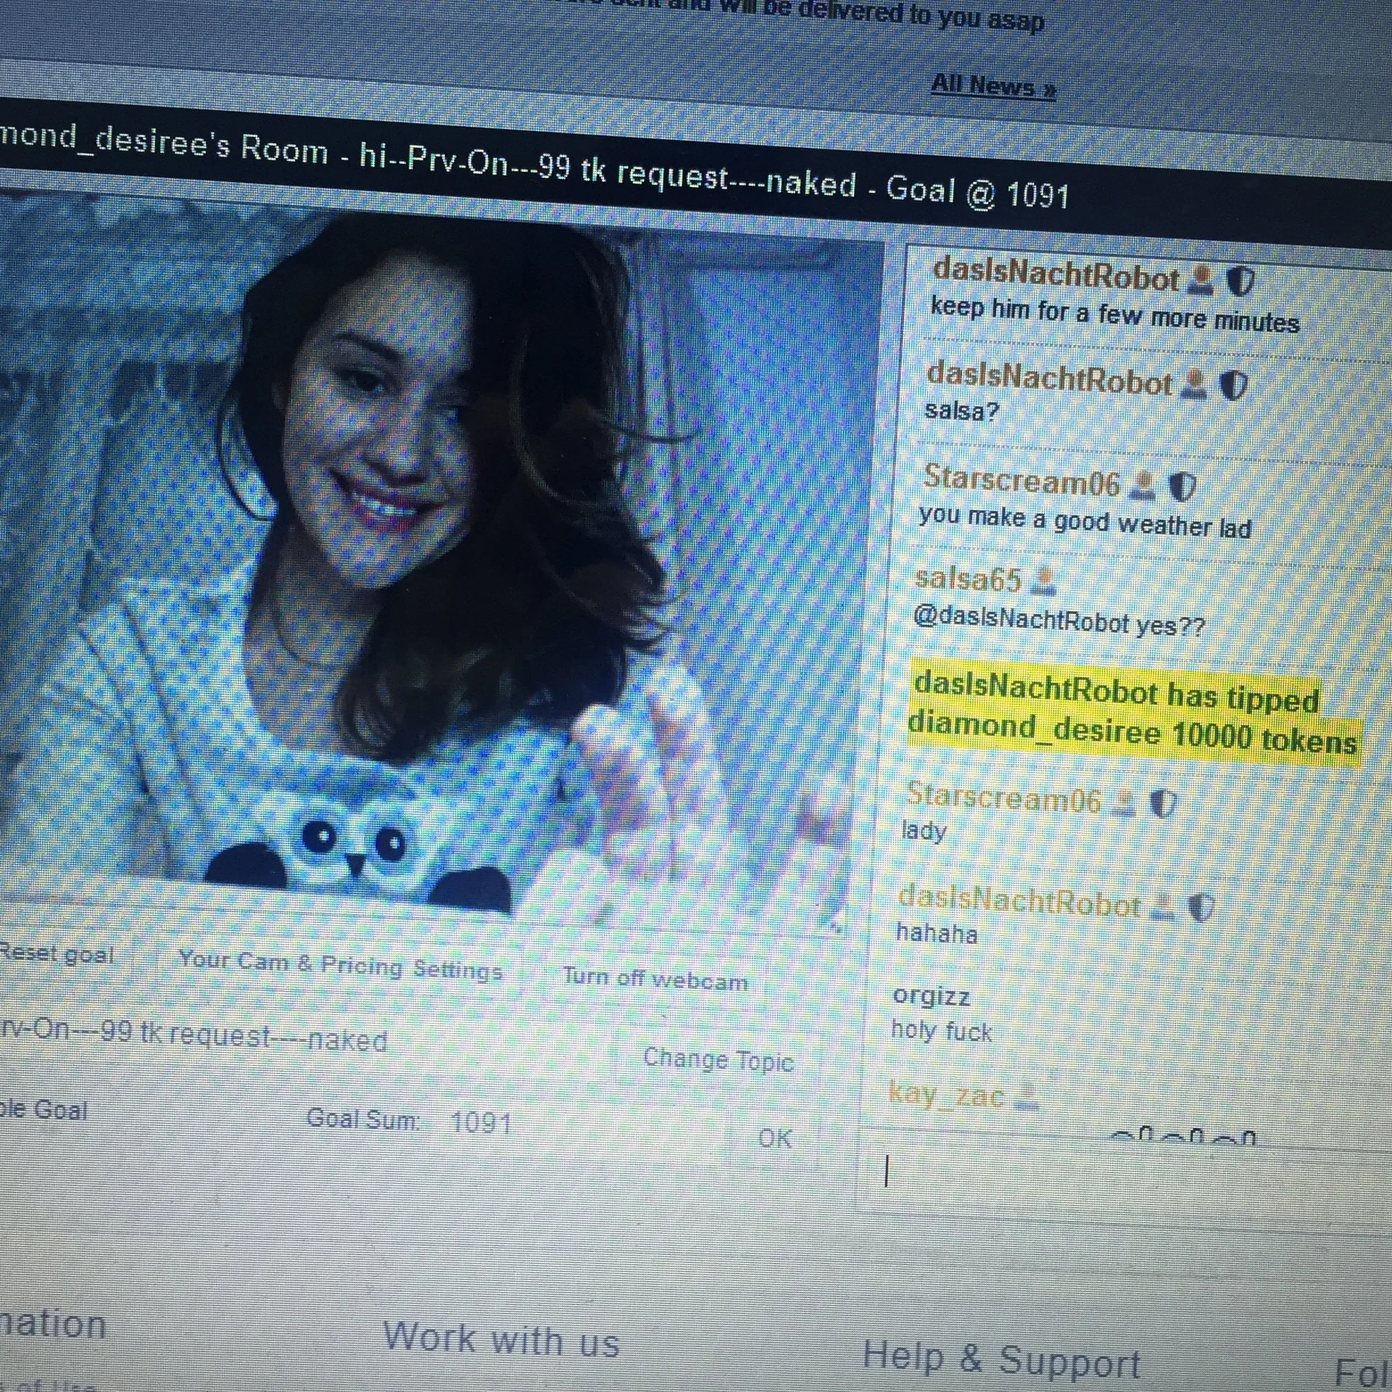Open Your Cam & Pricing Settings
Screen dimensions: 1392x1392
340,965
